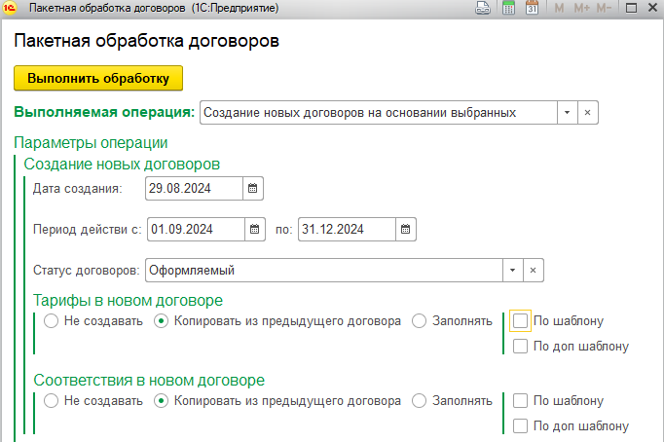Screen dimensions: 664x442
Task: Click the Дата создания date field
Action: (192, 188)
